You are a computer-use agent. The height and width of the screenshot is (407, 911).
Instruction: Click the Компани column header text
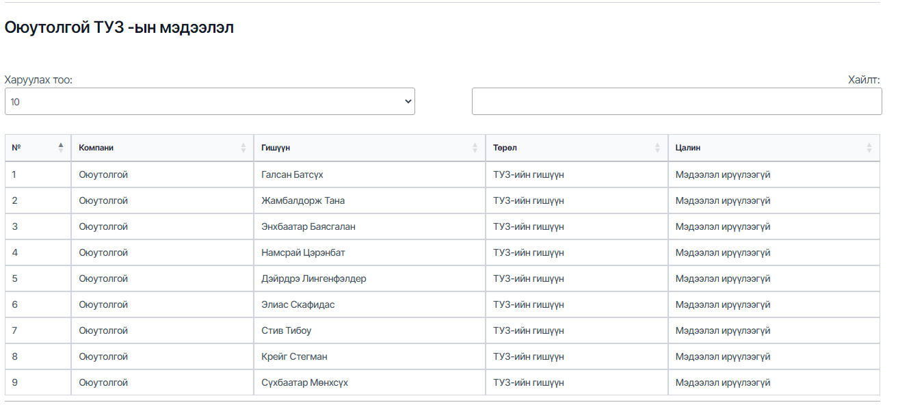click(96, 148)
